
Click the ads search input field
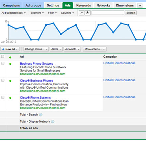[108, 13]
